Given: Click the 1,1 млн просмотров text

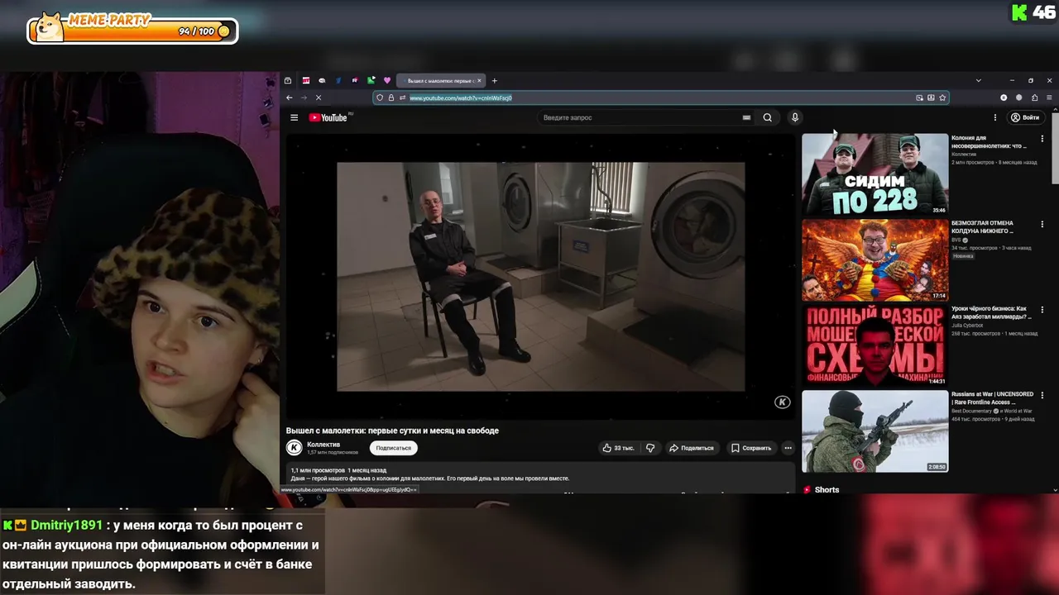Looking at the screenshot, I should (x=318, y=470).
